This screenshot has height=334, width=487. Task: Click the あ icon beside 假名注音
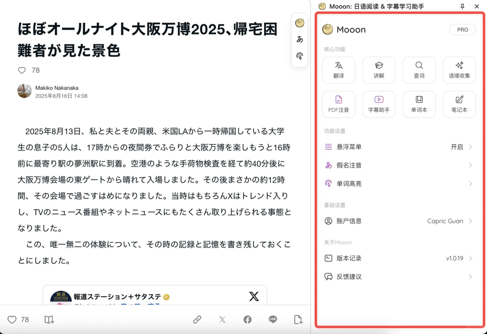tap(328, 165)
